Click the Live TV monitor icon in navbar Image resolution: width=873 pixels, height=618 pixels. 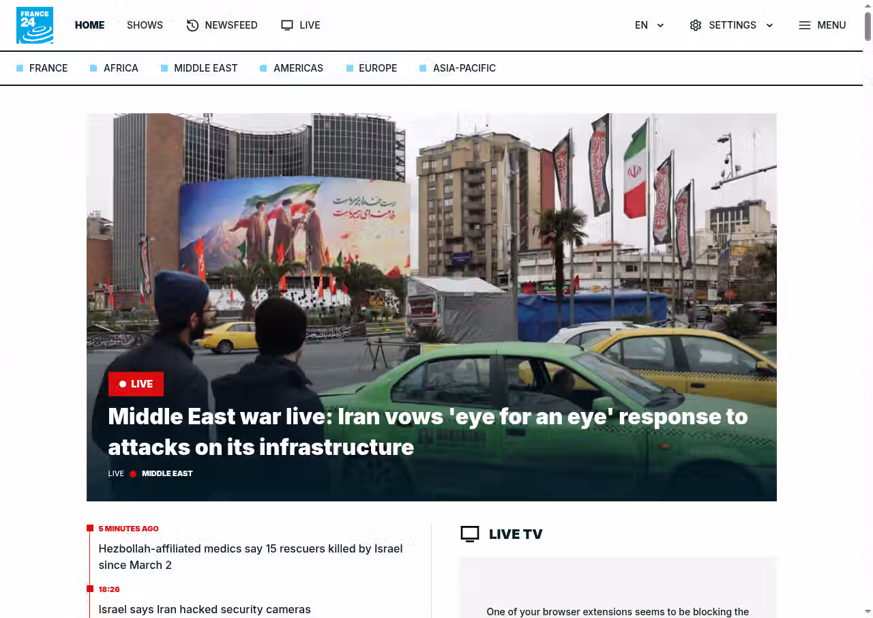(x=287, y=25)
